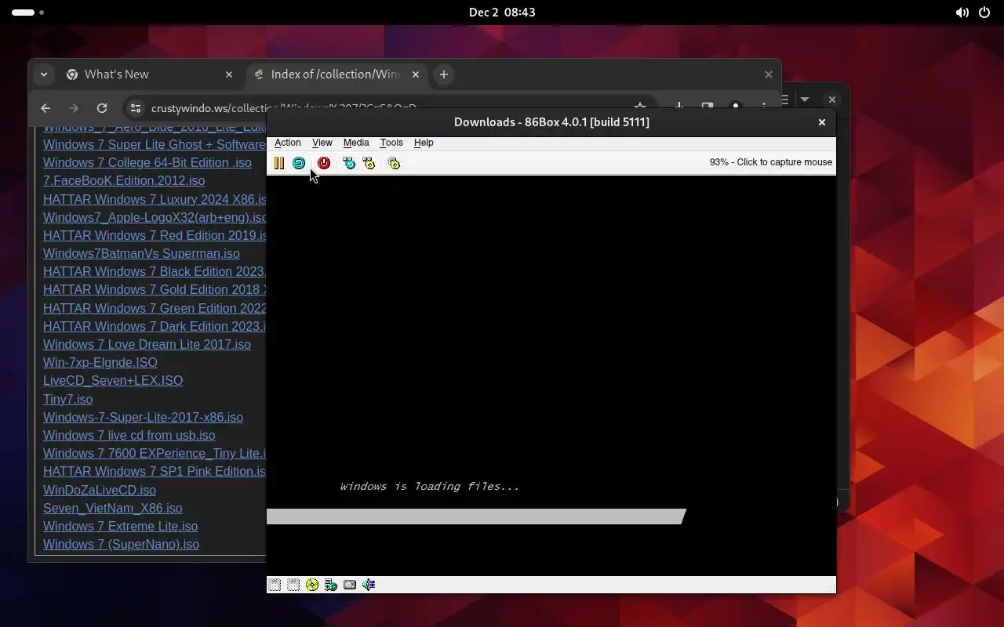Open a new browser tab
Image resolution: width=1004 pixels, height=627 pixels.
click(444, 74)
